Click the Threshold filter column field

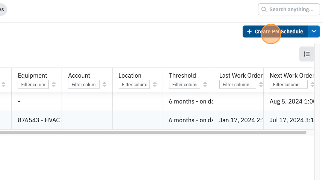(x=184, y=84)
